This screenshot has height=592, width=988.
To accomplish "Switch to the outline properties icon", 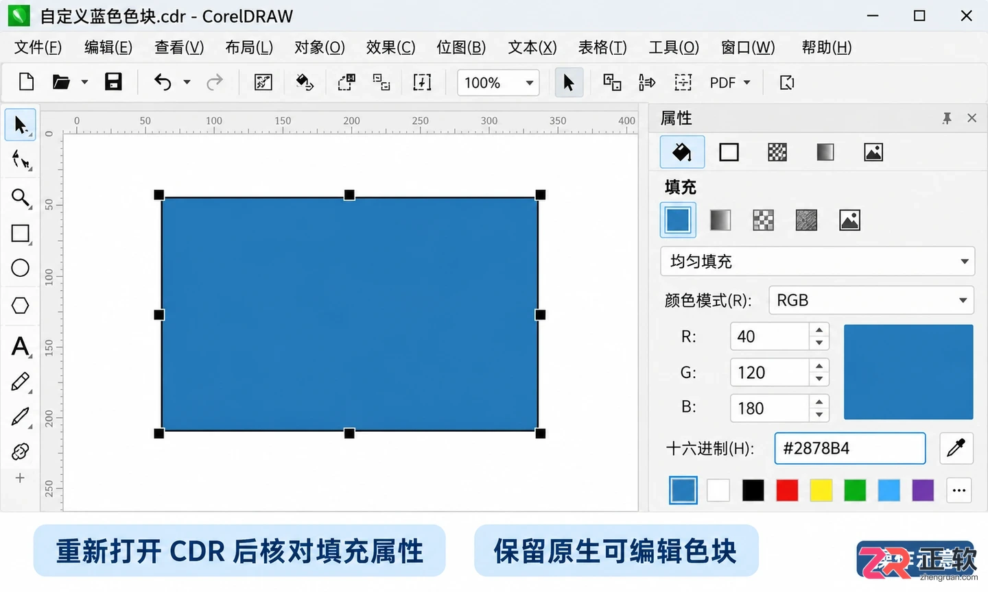I will coord(729,152).
